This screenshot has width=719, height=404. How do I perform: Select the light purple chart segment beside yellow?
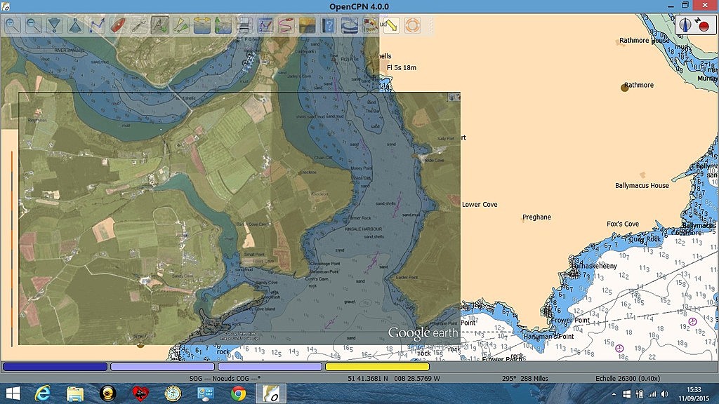point(270,366)
